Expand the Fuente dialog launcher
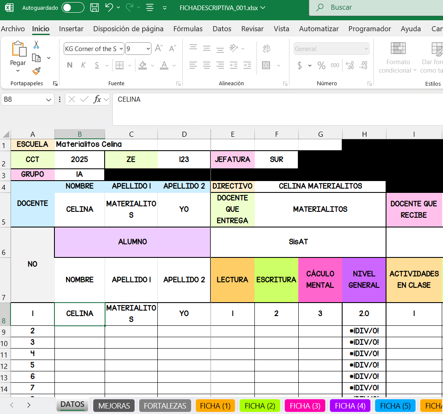Image resolution: width=443 pixels, height=414 pixels. pyautogui.click(x=178, y=84)
